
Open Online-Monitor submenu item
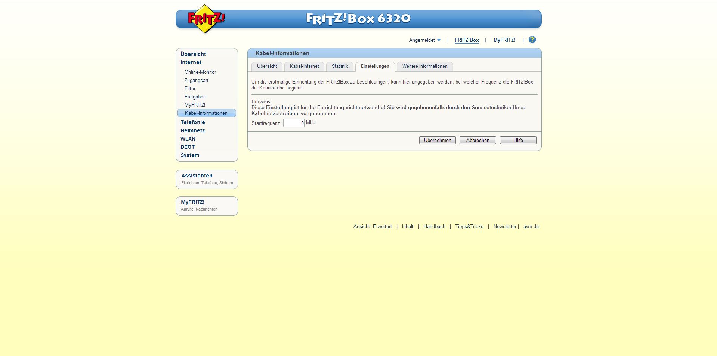(200, 72)
